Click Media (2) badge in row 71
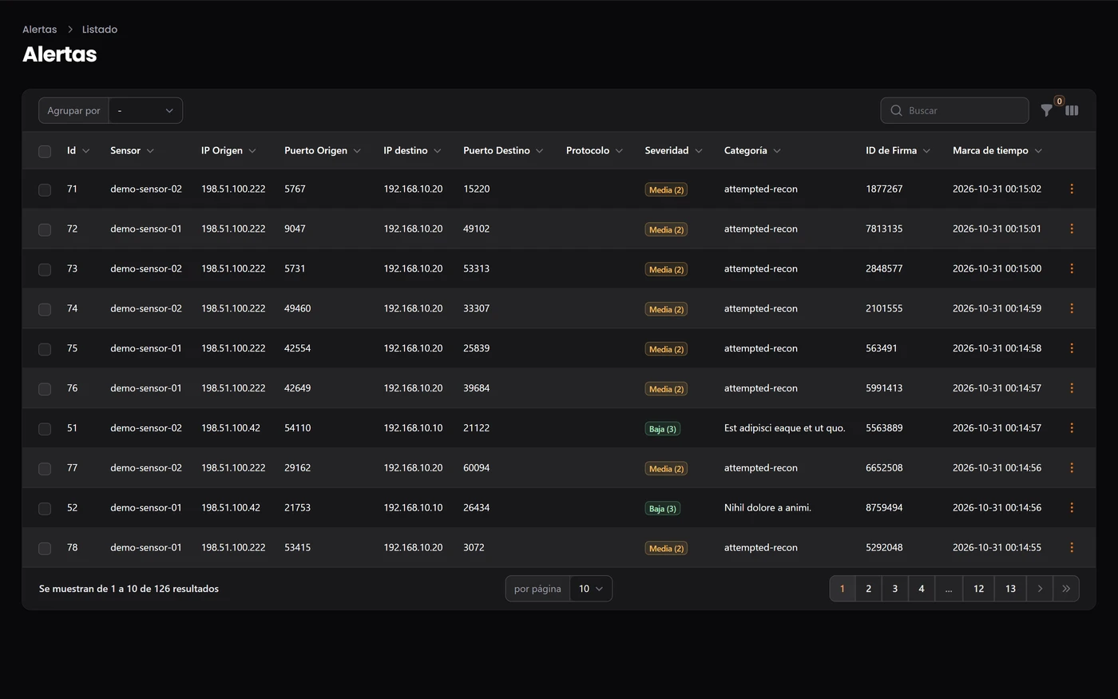The height and width of the screenshot is (699, 1118). 666,190
